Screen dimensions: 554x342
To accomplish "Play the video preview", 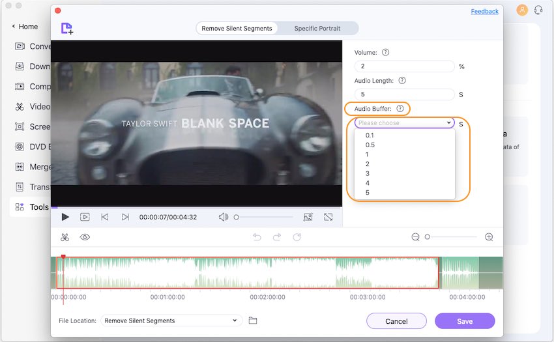I will [x=65, y=217].
